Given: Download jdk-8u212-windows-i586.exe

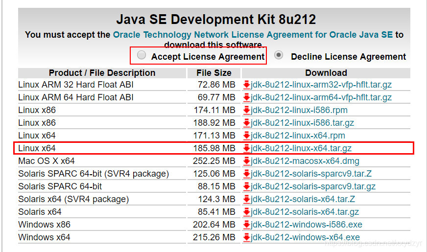Looking at the screenshot, I should pos(307,225).
